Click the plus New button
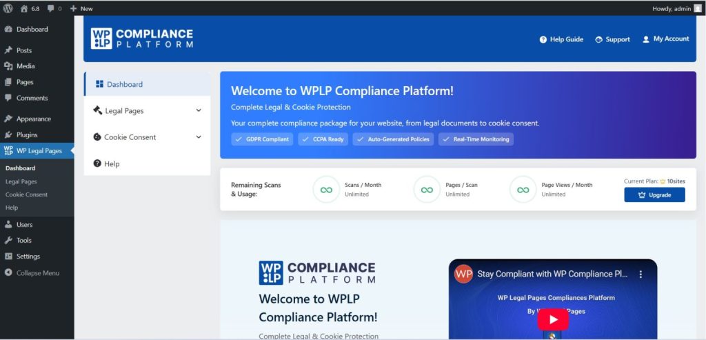 coord(81,8)
